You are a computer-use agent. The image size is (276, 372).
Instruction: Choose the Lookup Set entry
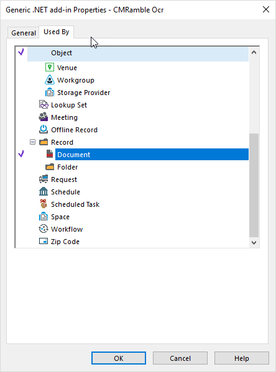click(x=69, y=105)
